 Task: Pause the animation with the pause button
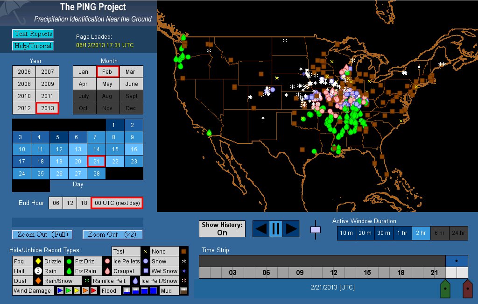[275, 229]
